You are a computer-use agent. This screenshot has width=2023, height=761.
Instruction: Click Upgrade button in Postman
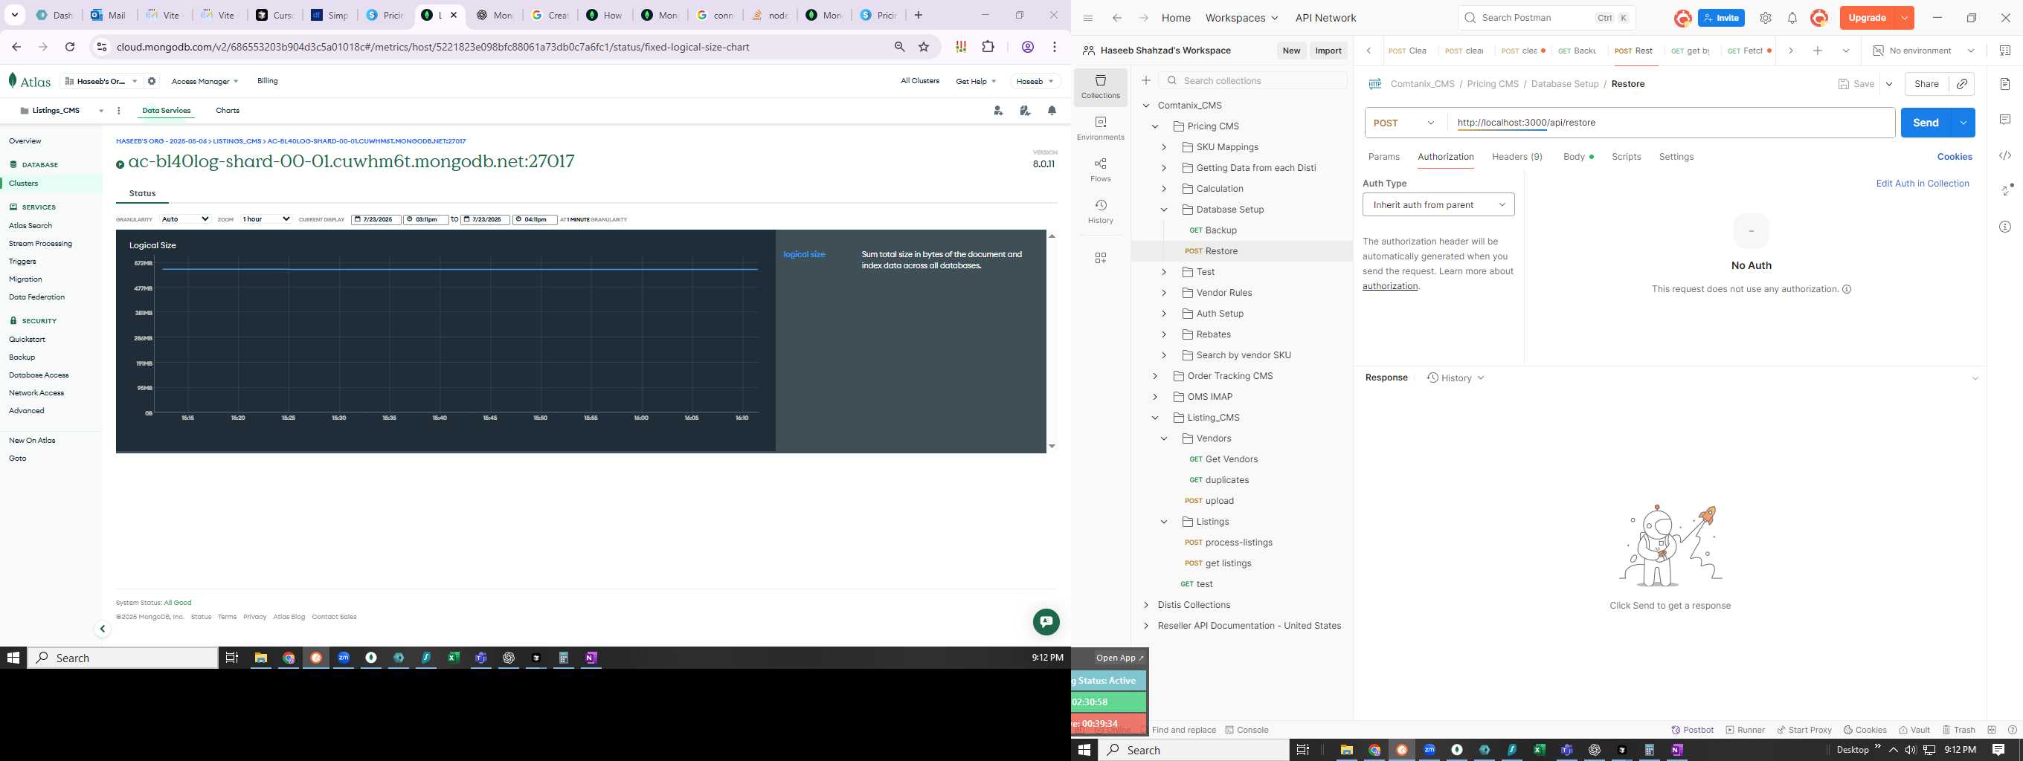(1867, 18)
